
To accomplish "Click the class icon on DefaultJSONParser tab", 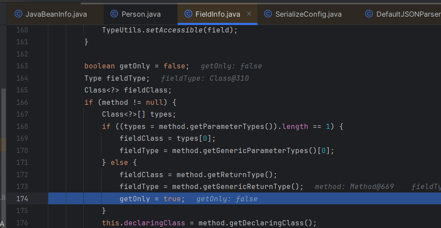I will point(369,14).
